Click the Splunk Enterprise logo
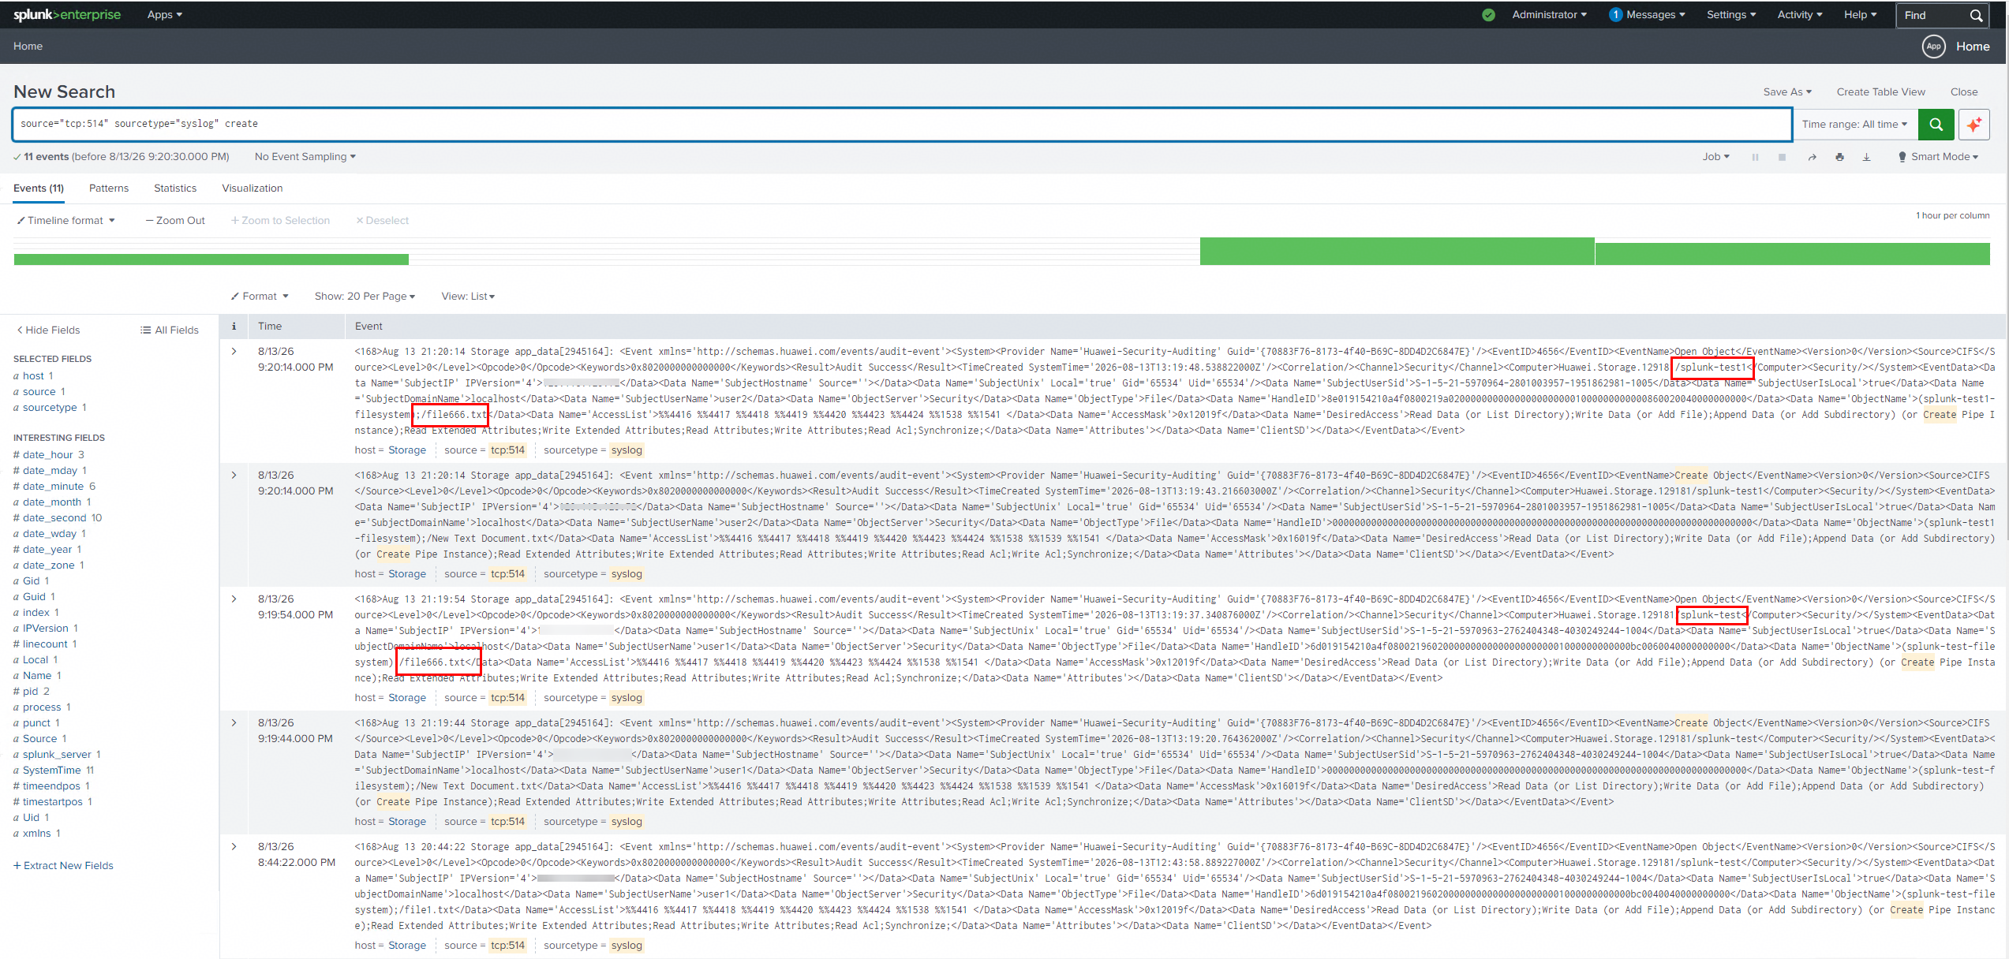The height and width of the screenshot is (959, 2009). [67, 15]
